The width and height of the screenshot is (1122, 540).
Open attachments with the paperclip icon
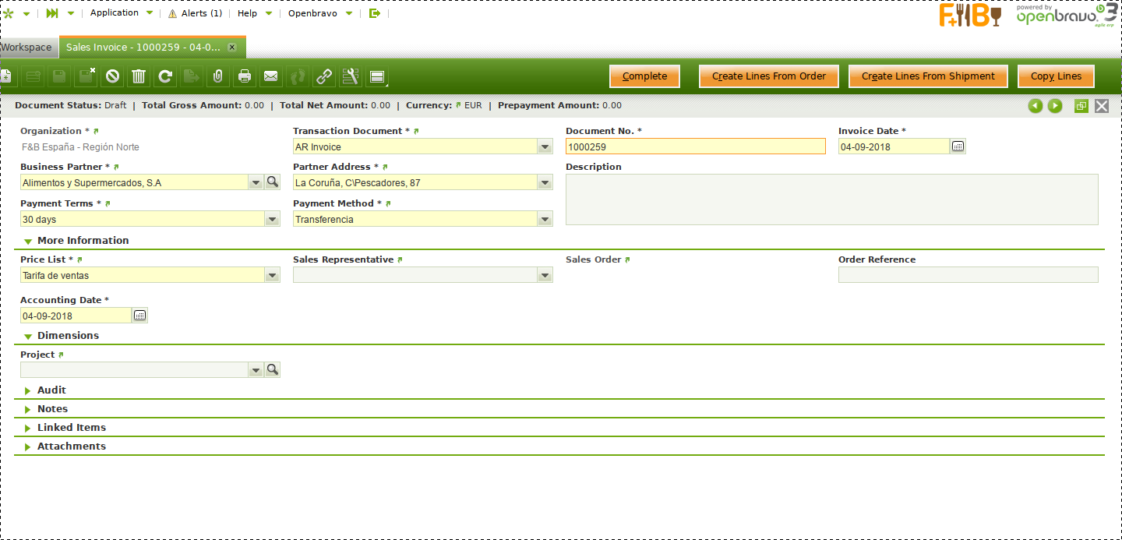pos(218,76)
